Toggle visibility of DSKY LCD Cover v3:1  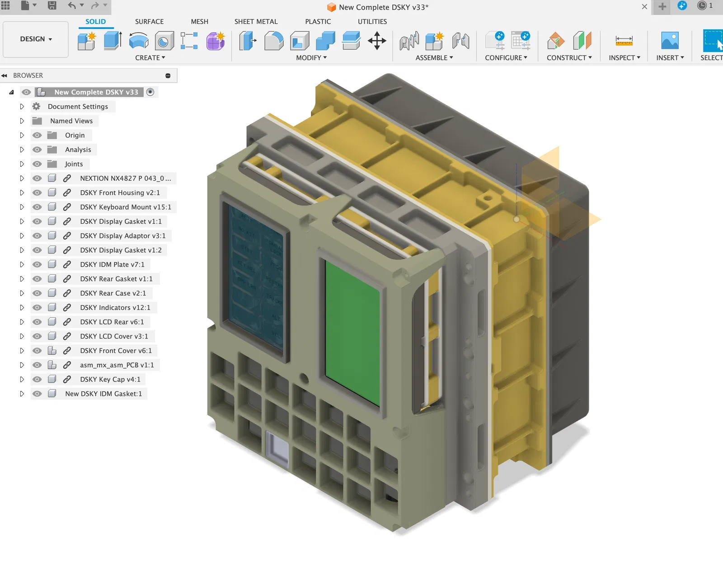pyautogui.click(x=37, y=336)
